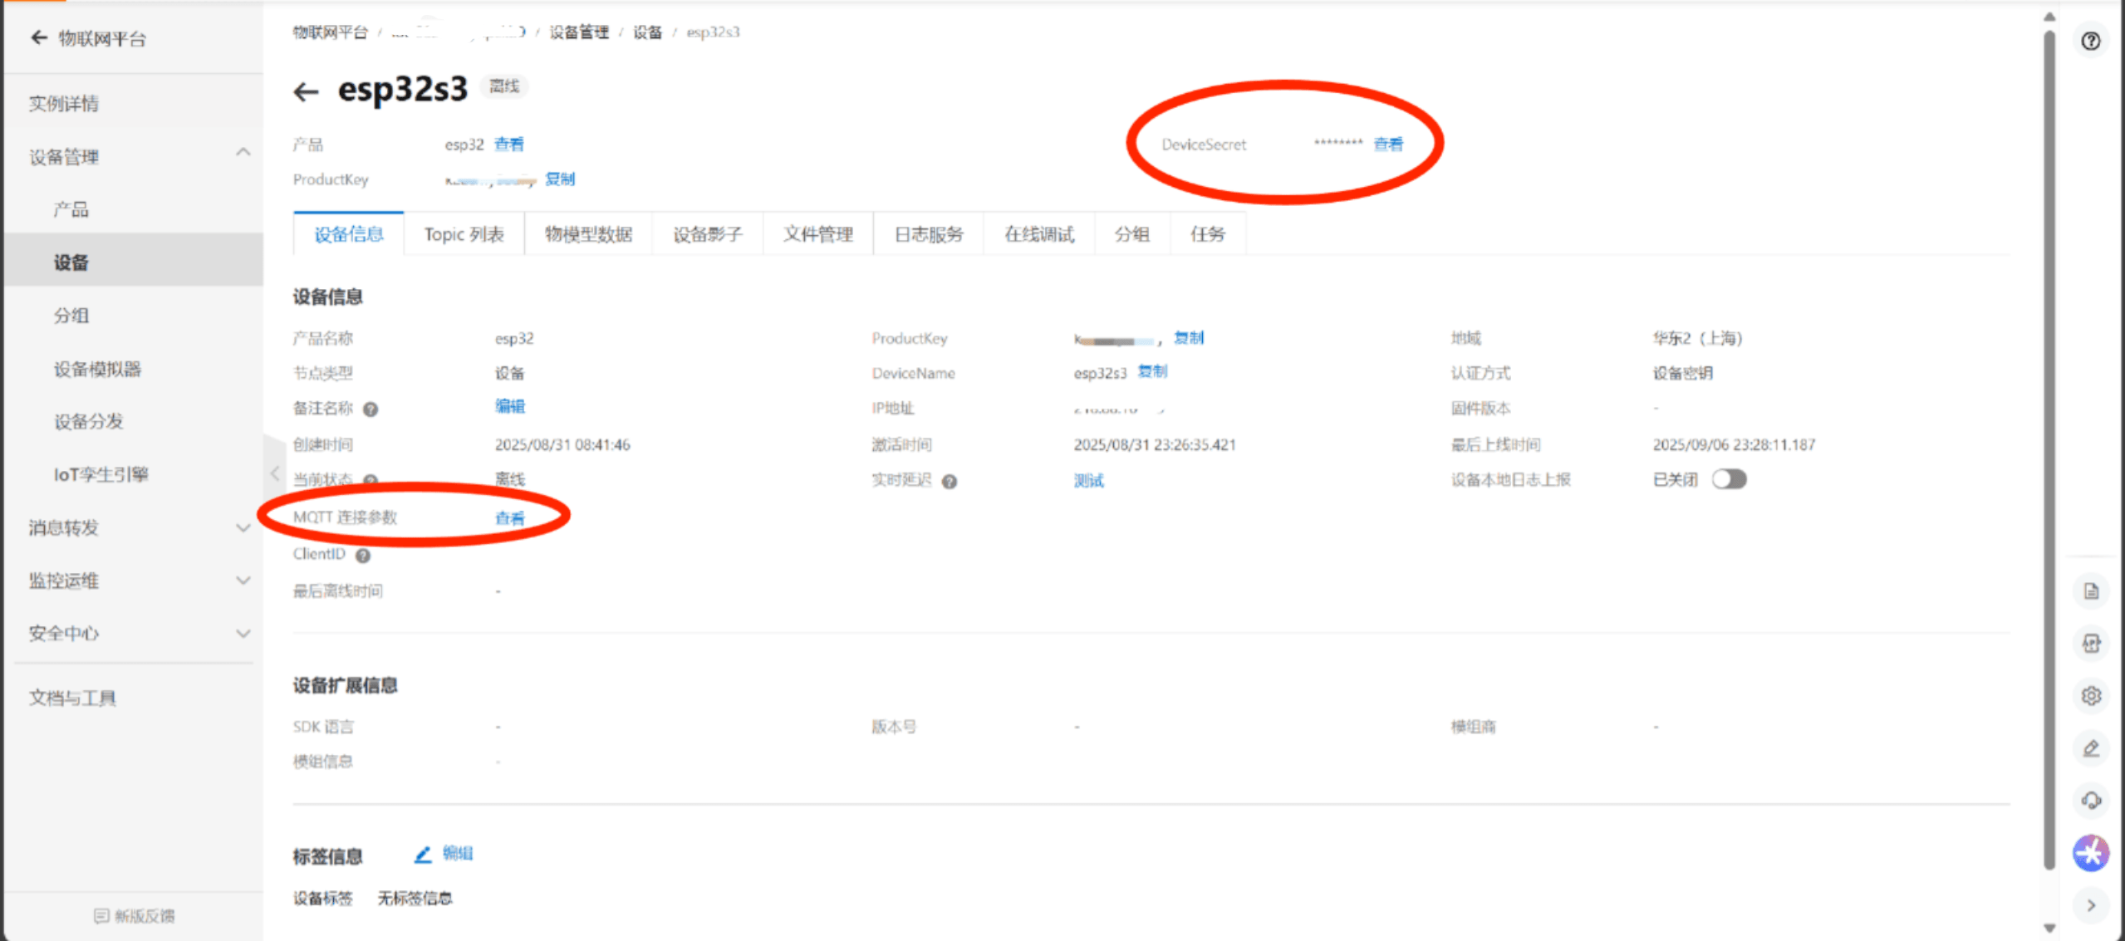2125x941 pixels.
Task: Click the settings gear icon in right sidebar
Action: point(2090,695)
